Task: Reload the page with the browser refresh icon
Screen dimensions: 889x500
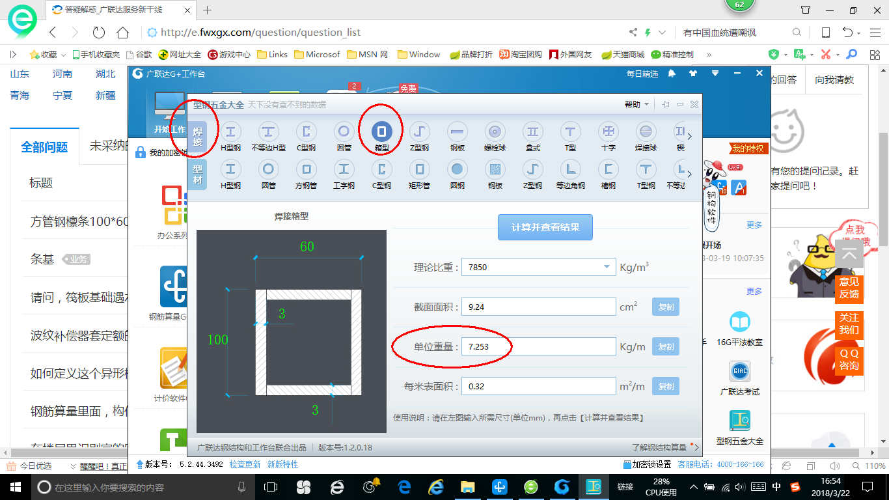Action: [98, 33]
